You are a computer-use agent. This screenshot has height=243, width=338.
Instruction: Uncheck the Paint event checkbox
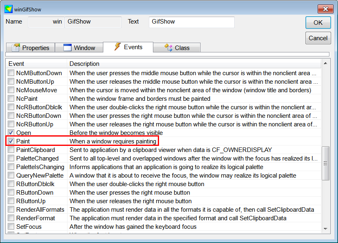click(11, 141)
